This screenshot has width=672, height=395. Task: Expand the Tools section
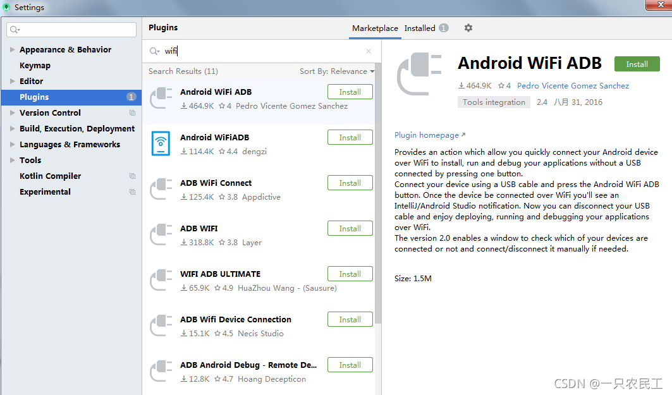click(13, 161)
